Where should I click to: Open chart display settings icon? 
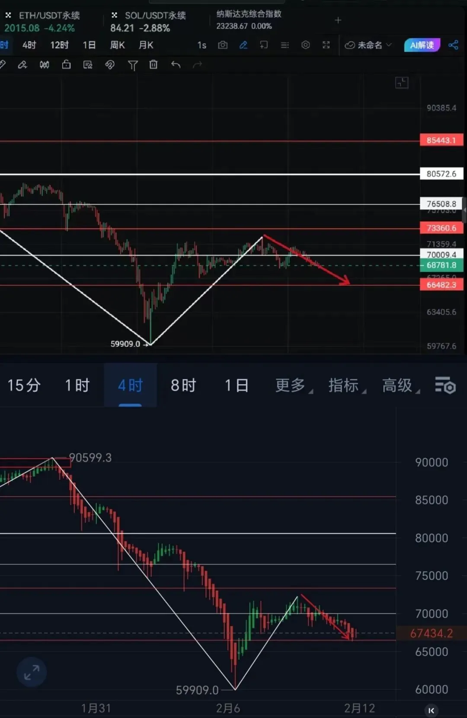coord(445,385)
